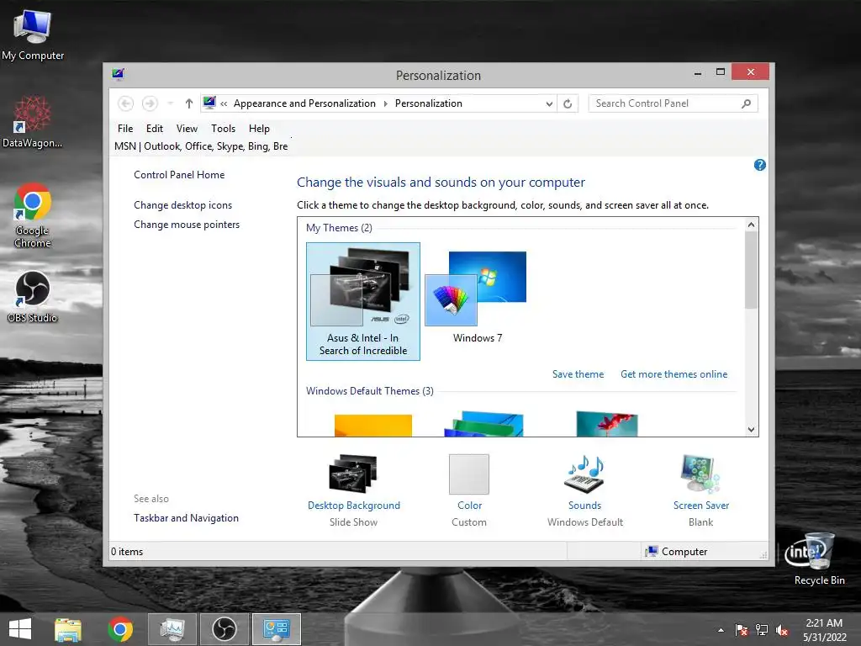
Task: Show hidden tray icons arrow
Action: [x=721, y=630]
